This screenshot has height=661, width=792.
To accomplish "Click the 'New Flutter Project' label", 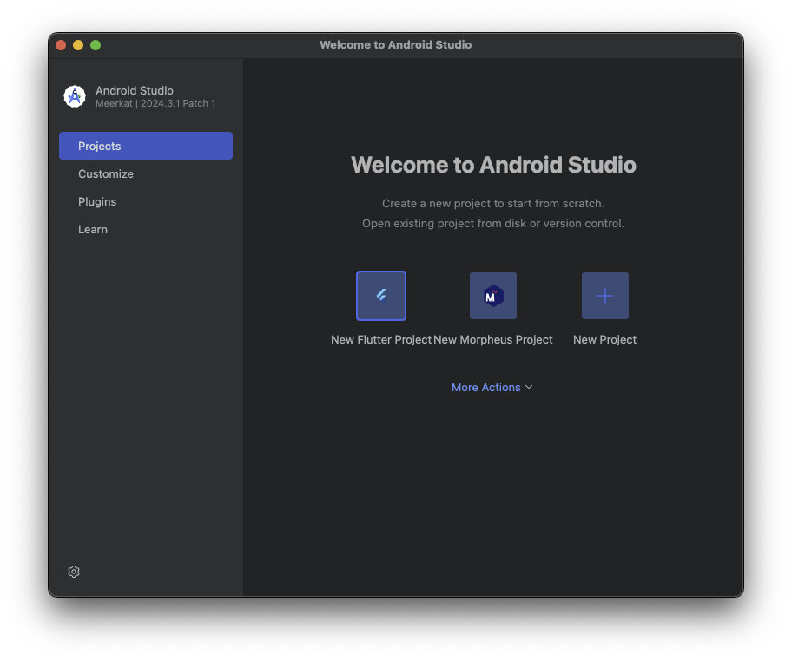I will 381,339.
